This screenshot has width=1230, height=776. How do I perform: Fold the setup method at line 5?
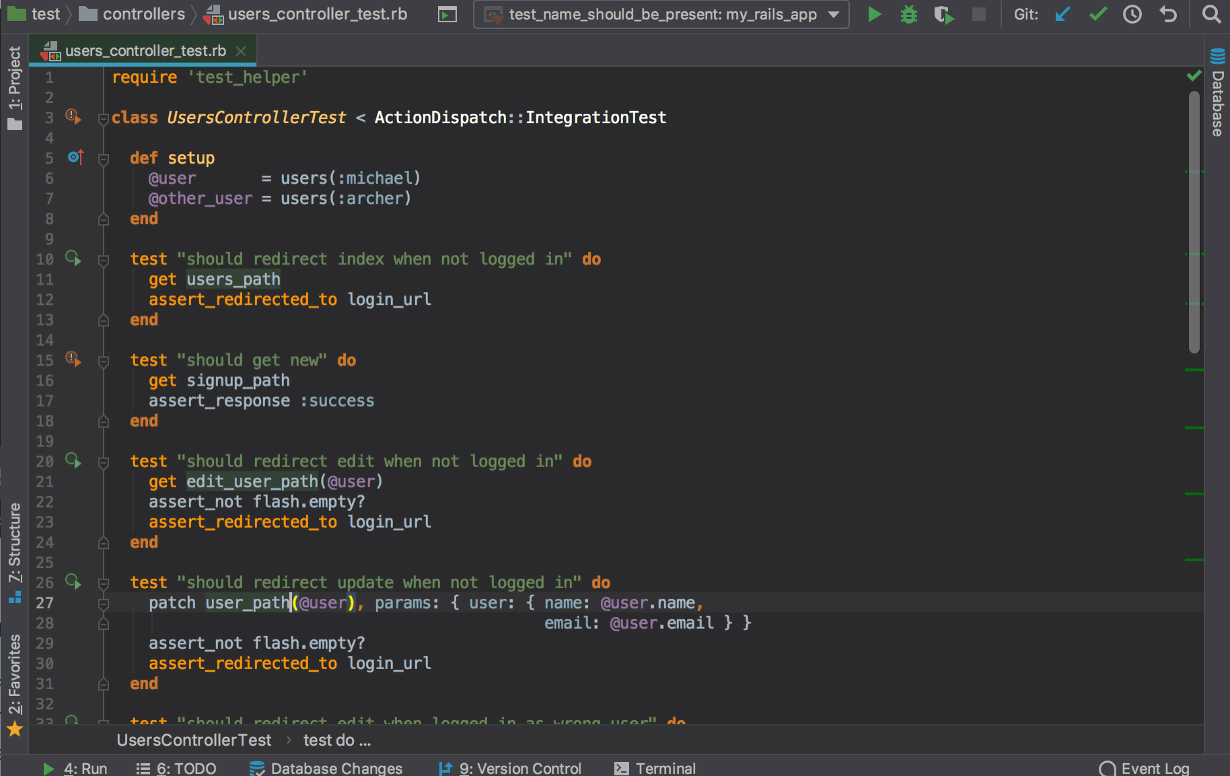(104, 160)
